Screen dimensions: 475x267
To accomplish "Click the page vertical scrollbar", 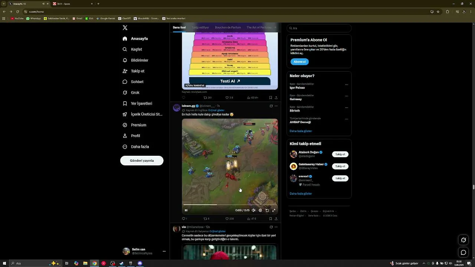I will 473,187.
